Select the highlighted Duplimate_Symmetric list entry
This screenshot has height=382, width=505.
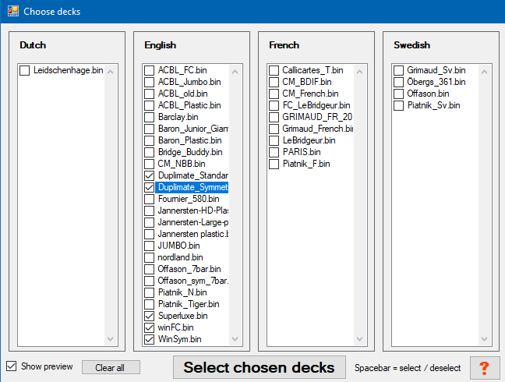[192, 187]
